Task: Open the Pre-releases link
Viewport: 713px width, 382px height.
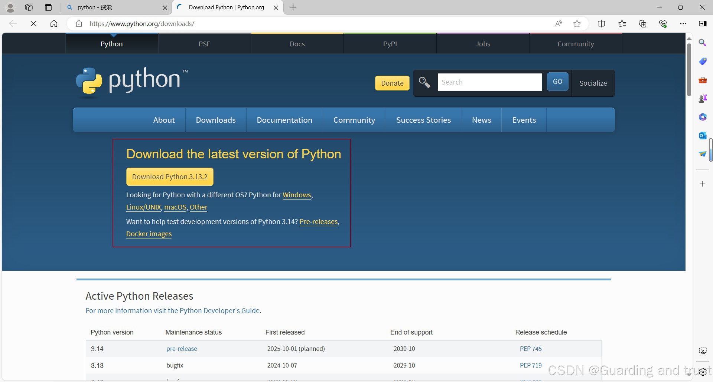Action: (x=319, y=222)
